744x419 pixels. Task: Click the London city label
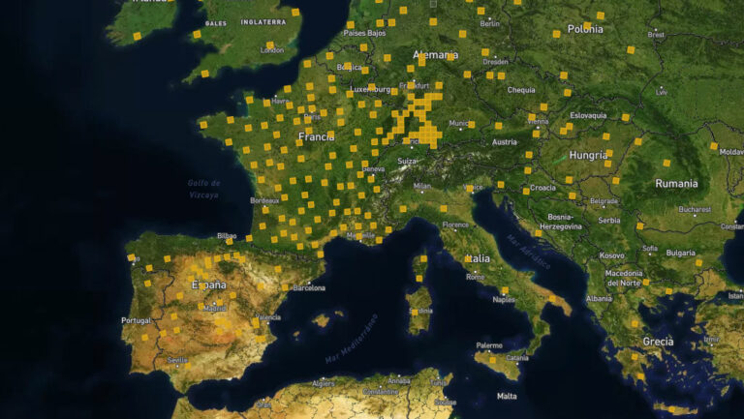pyautogui.click(x=272, y=50)
